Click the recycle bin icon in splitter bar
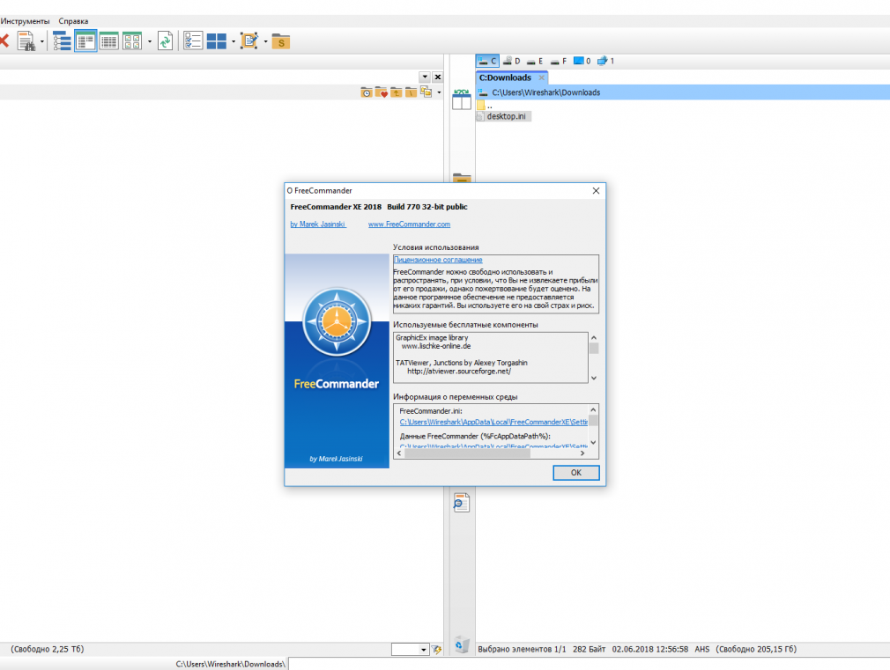Viewport: 890px width, 670px height. 462,645
